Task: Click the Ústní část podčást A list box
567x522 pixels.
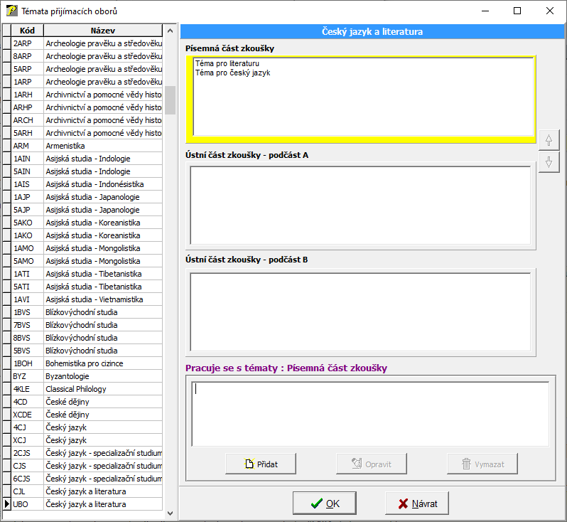Action: coord(360,206)
